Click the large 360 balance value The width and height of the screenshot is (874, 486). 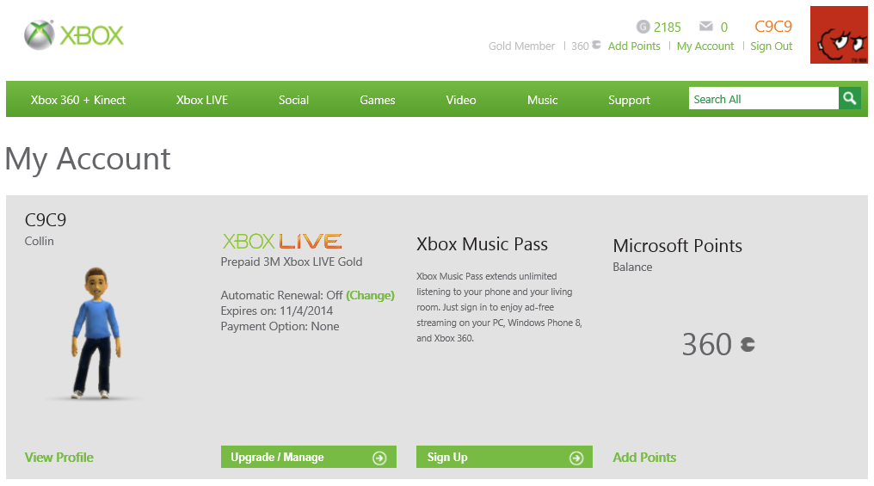point(707,344)
